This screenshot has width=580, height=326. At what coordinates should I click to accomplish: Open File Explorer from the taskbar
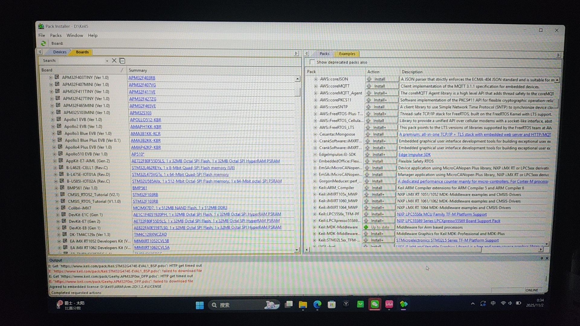coord(303,305)
